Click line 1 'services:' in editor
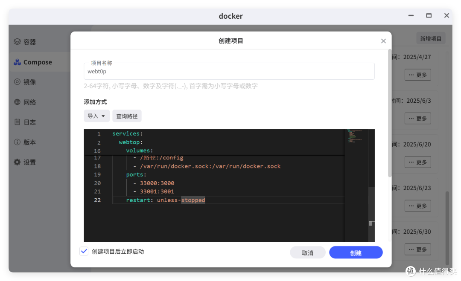This screenshot has height=281, width=461. point(127,133)
